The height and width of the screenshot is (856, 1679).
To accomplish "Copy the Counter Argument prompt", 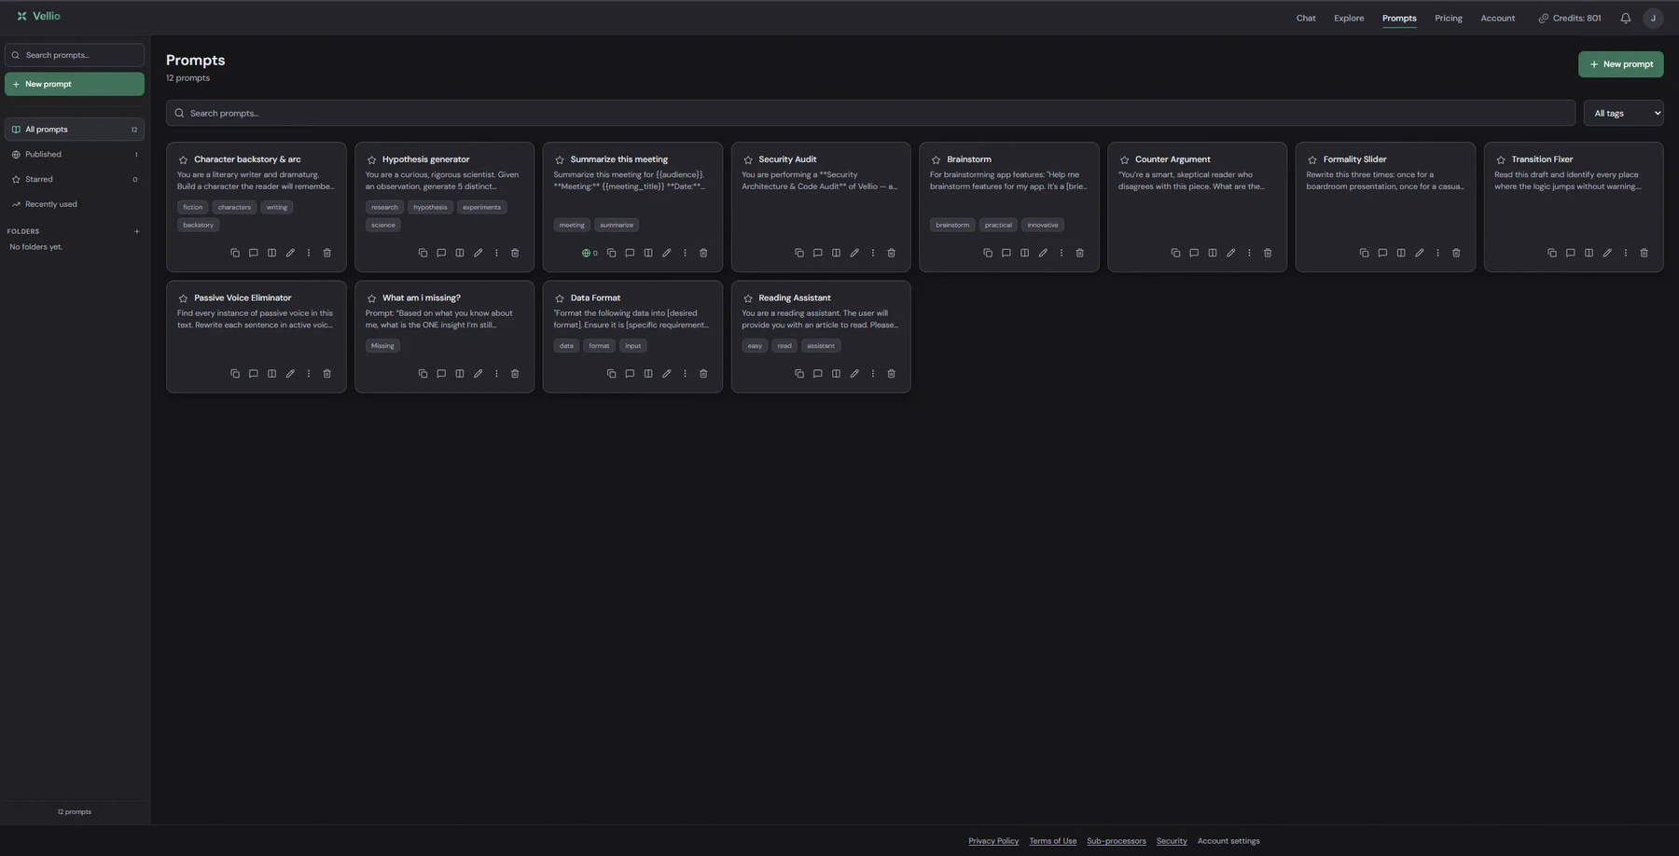I will click(1175, 253).
